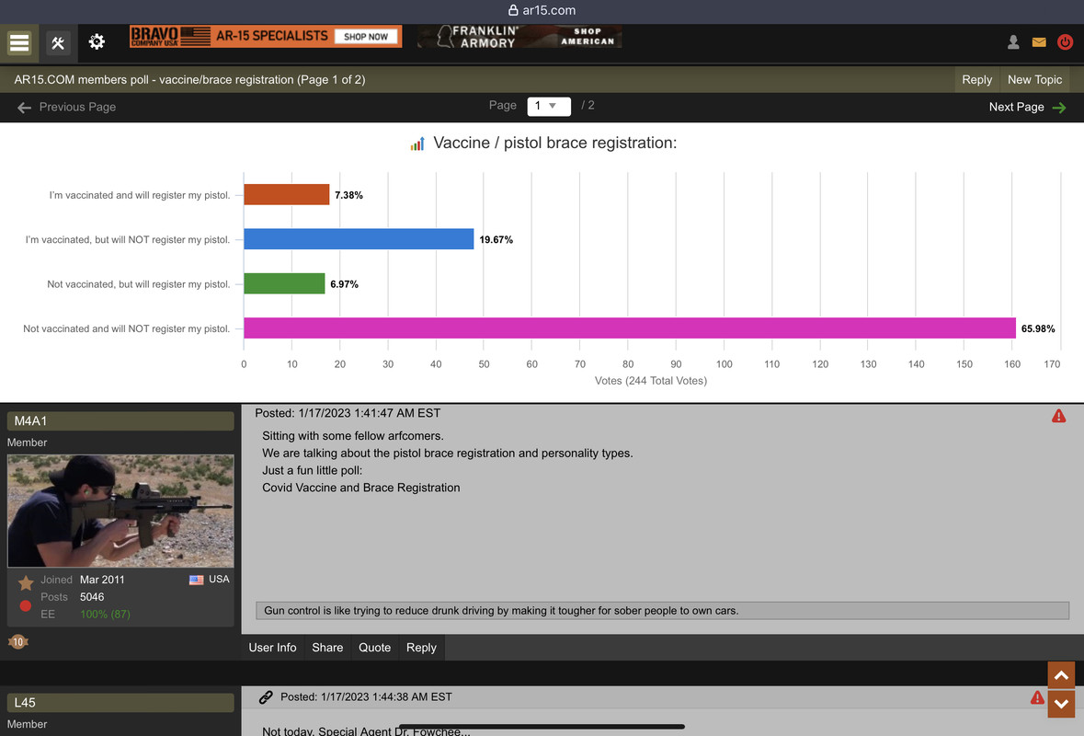The height and width of the screenshot is (736, 1084).
Task: Click the green not-vaccinated-will-register bar
Action: click(x=284, y=283)
